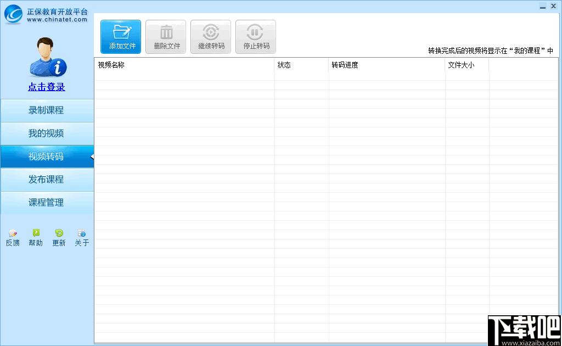This screenshot has width=562, height=346.
Task: Click the 正保教育开放平台 logo
Action: click(46, 15)
